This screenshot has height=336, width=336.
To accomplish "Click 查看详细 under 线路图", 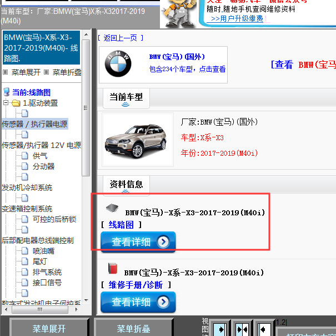I will point(138,242).
